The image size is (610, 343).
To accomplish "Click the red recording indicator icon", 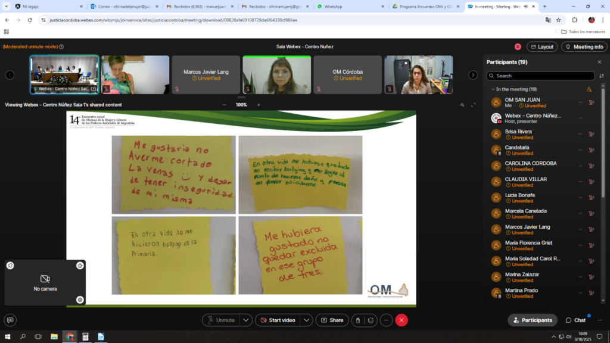I will [518, 46].
